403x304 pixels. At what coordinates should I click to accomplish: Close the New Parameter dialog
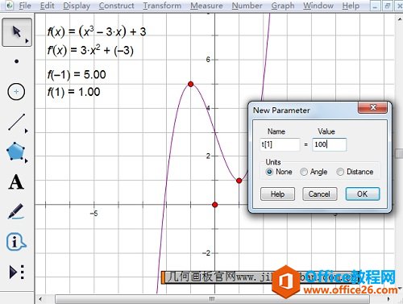pos(373,107)
